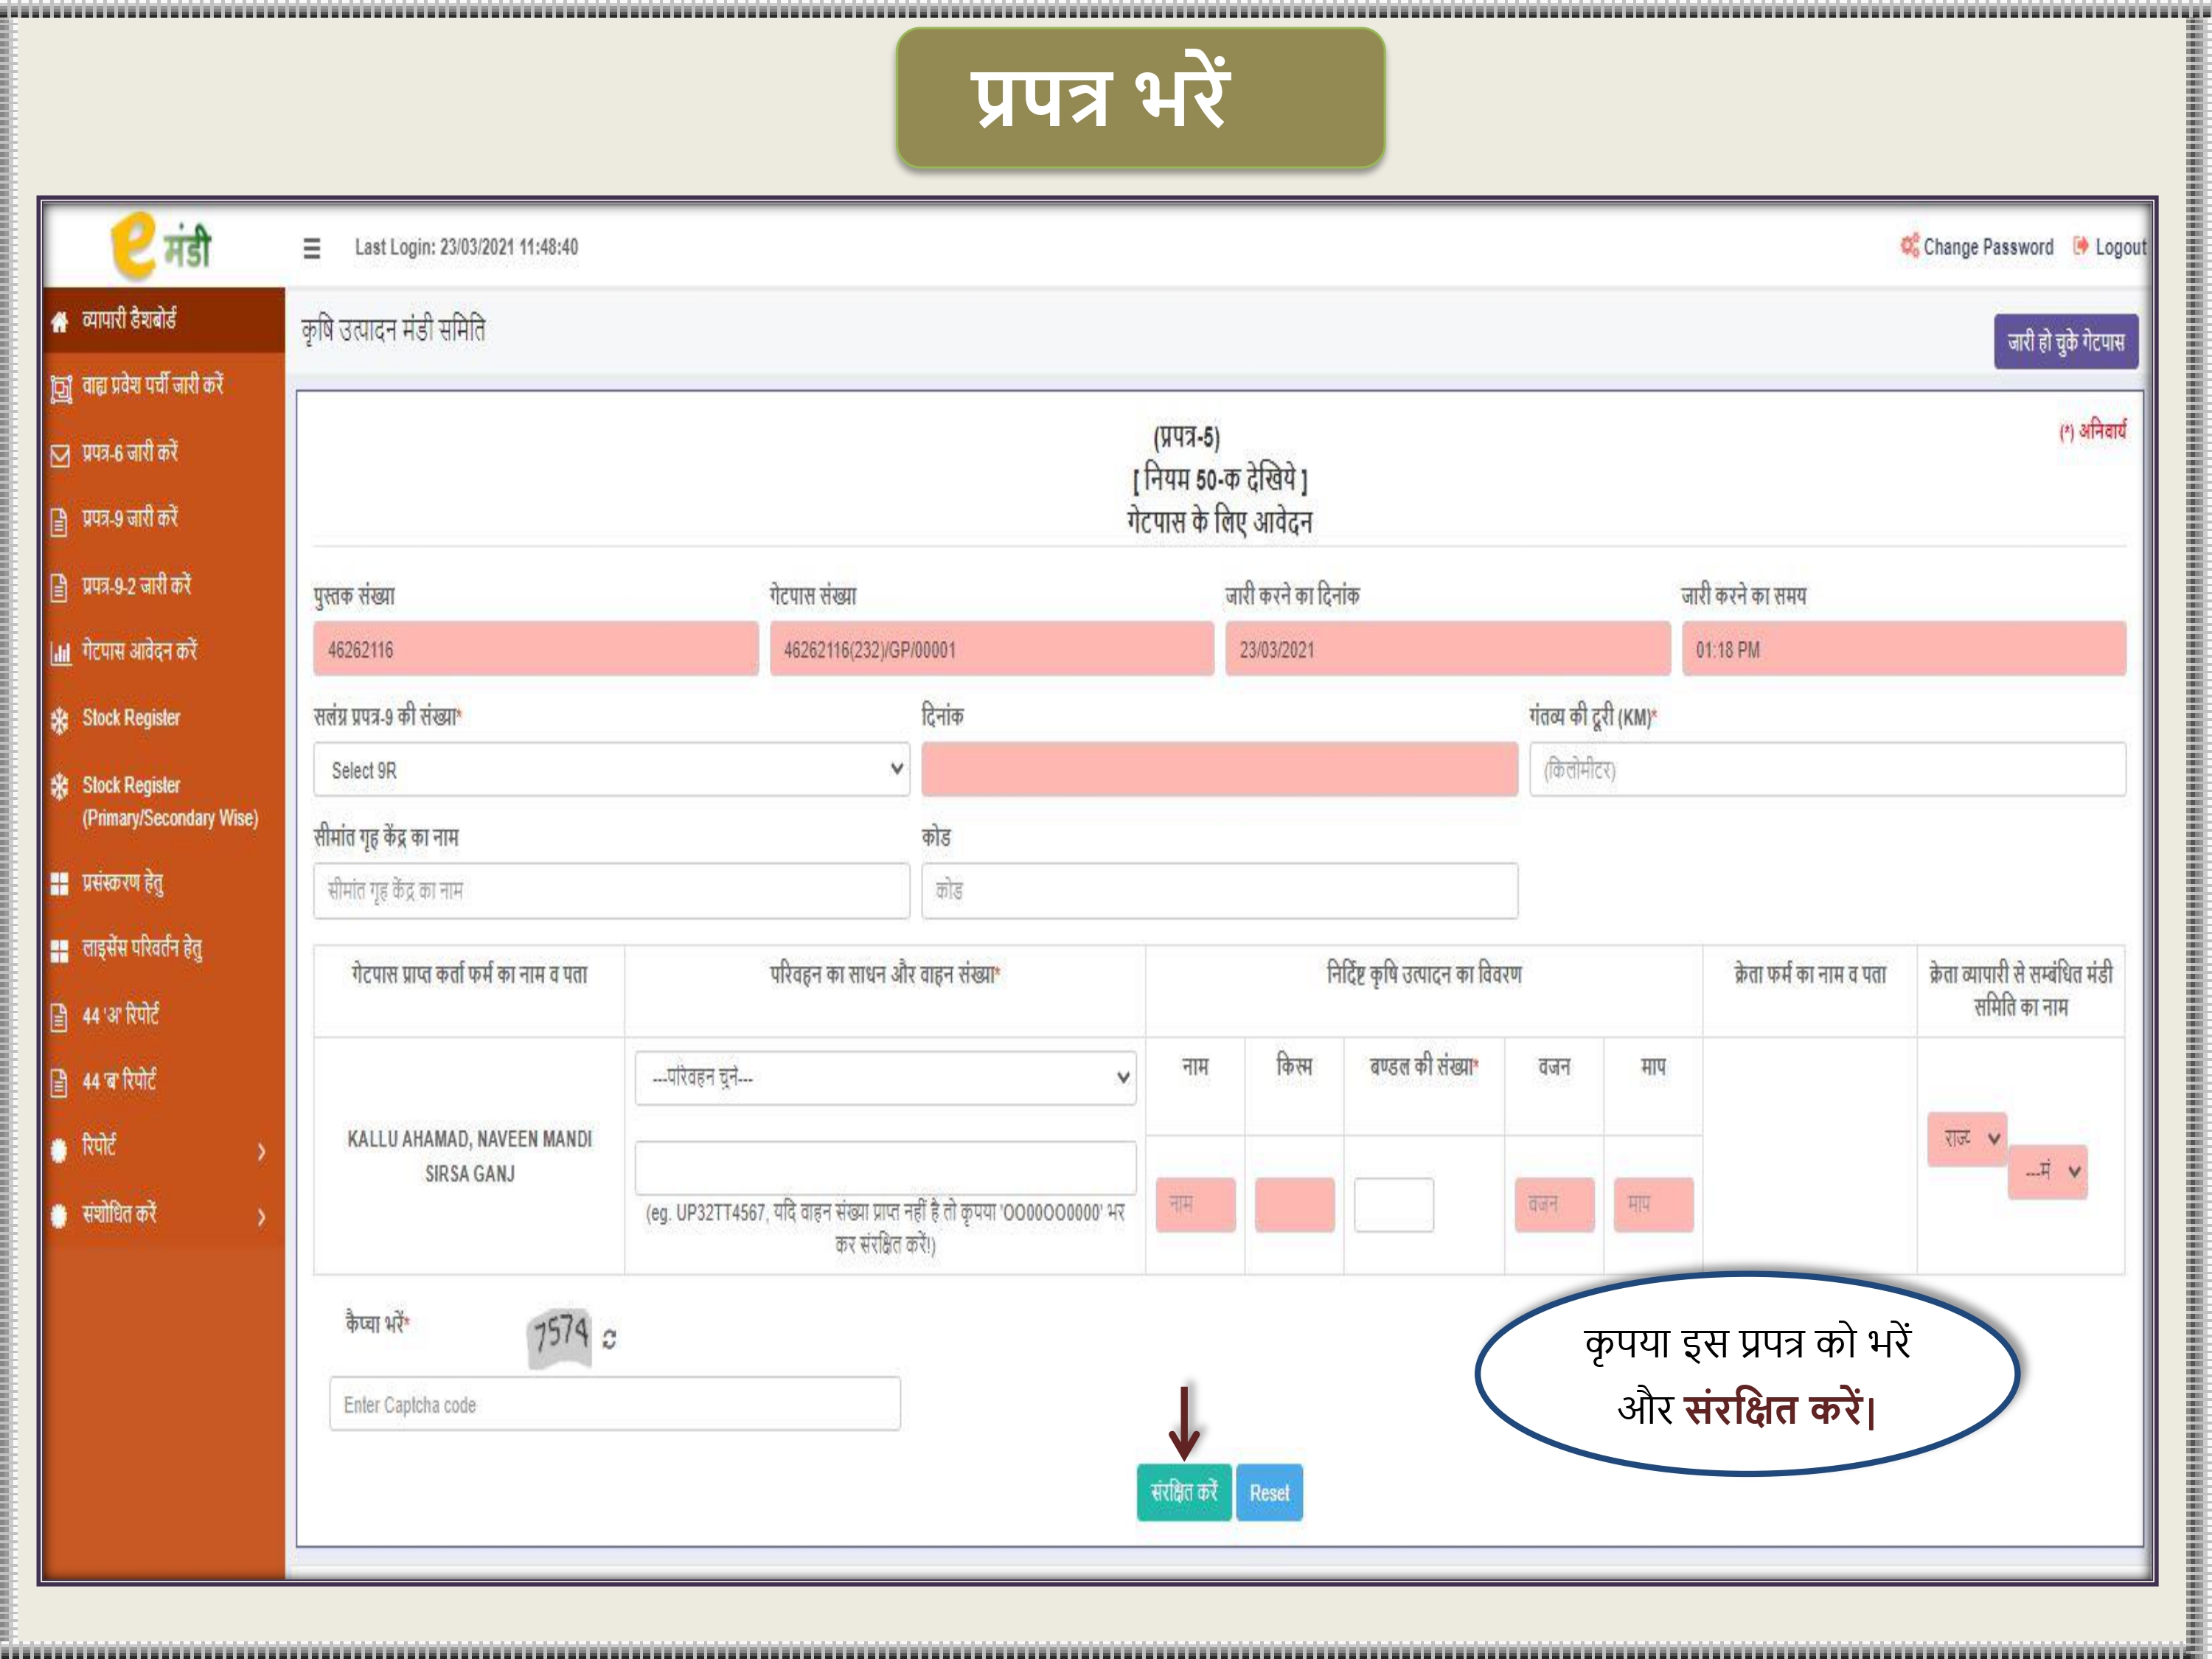Open प्रपत्र-9 जारी करें menu item
The height and width of the screenshot is (1659, 2212).
pos(164,519)
